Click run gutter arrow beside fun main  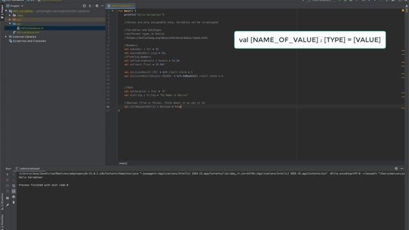click(x=112, y=11)
